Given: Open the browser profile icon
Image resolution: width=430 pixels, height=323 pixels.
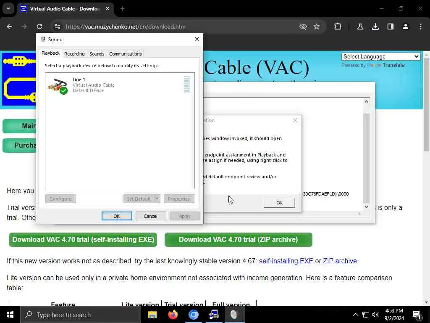Looking at the screenshot, I should click(x=406, y=26).
